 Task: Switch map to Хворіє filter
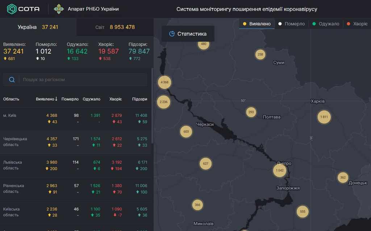click(357, 24)
